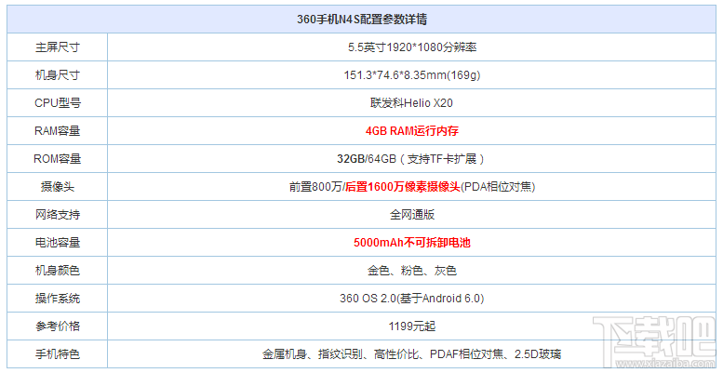
Task: Select the 摄像头 row label
Action: pos(57,187)
